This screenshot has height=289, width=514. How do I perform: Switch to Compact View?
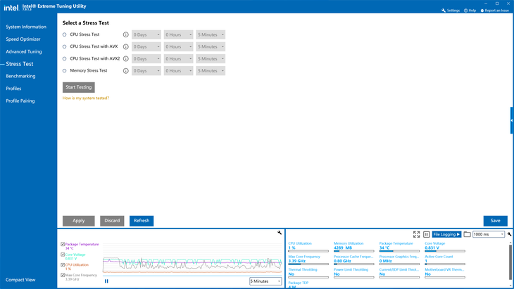click(20, 280)
